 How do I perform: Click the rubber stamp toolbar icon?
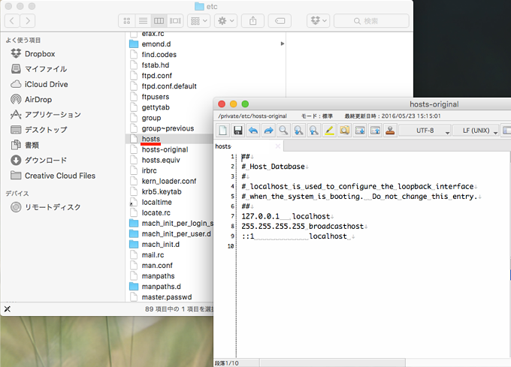[390, 131]
